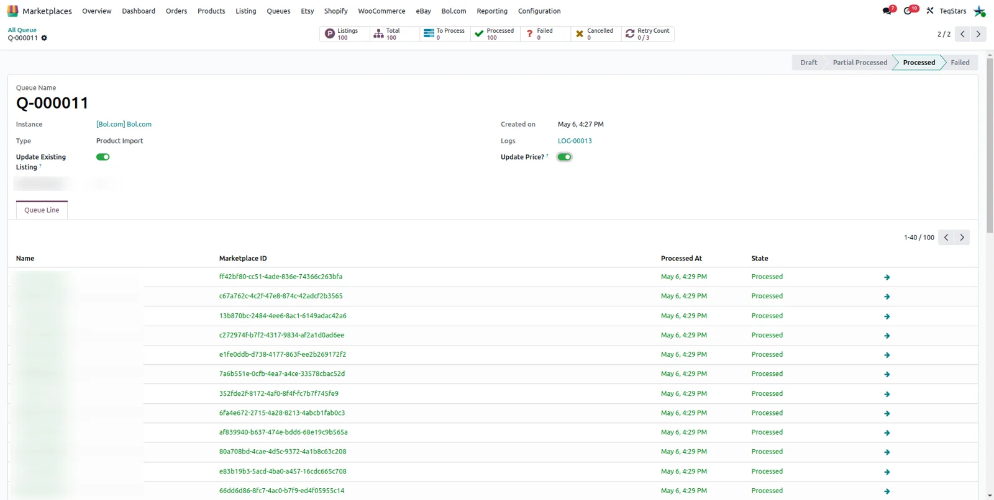Screen dimensions: 994x500
Task: Open the conversations message icon
Action: [888, 11]
